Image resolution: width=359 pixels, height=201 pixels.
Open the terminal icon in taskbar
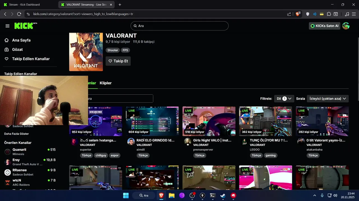pyautogui.click(x=213, y=195)
